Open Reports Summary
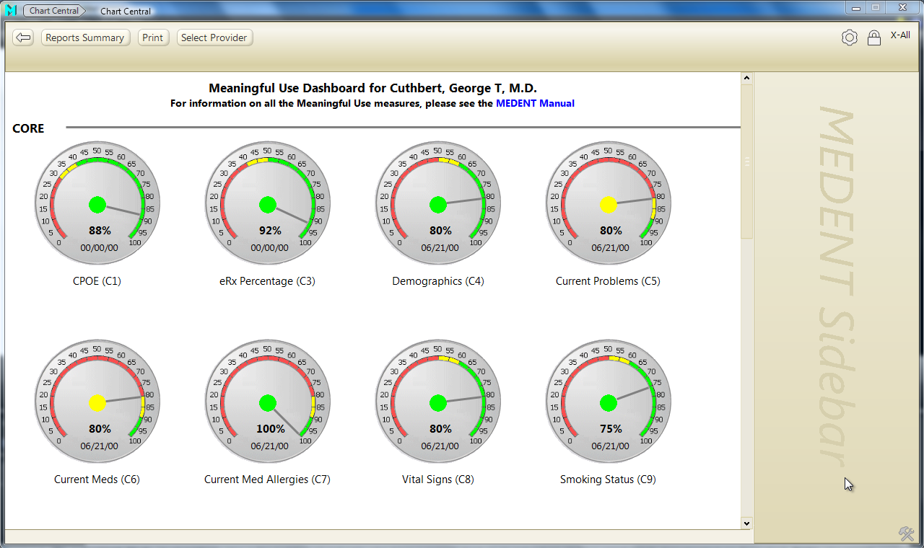Screen dimensions: 924x548 pos(85,37)
